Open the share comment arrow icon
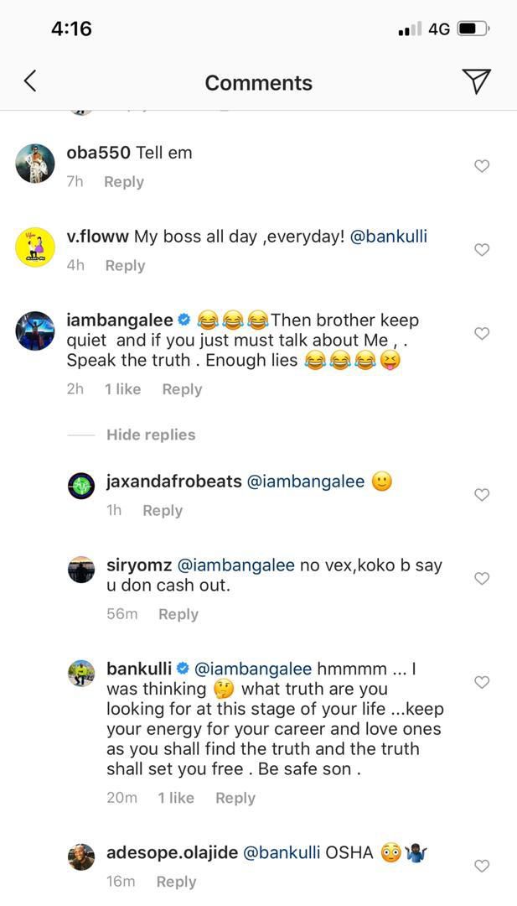This screenshot has width=517, height=906. [x=478, y=81]
